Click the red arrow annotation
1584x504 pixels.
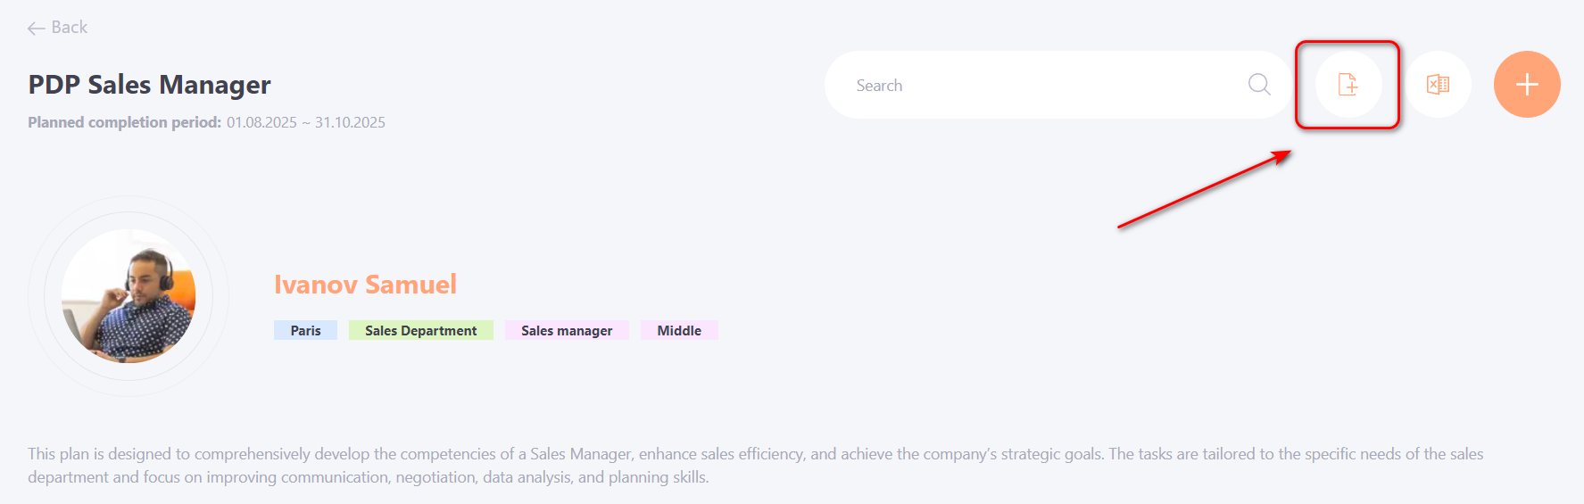[1203, 189]
